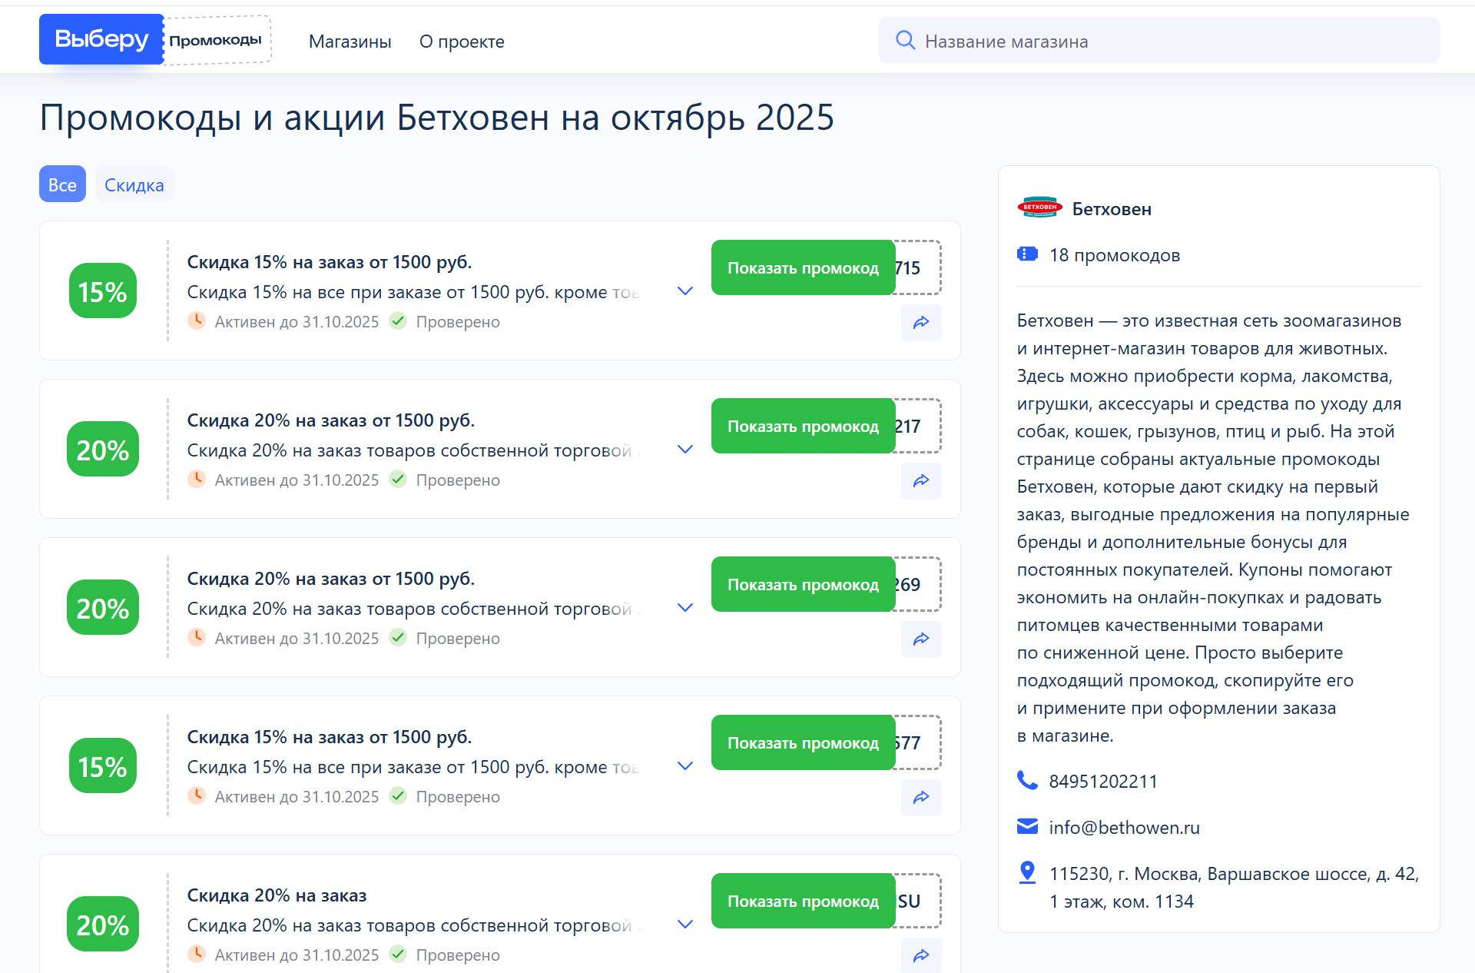
Task: Click the card icon beside «18 промокодов»
Action: (x=1027, y=254)
